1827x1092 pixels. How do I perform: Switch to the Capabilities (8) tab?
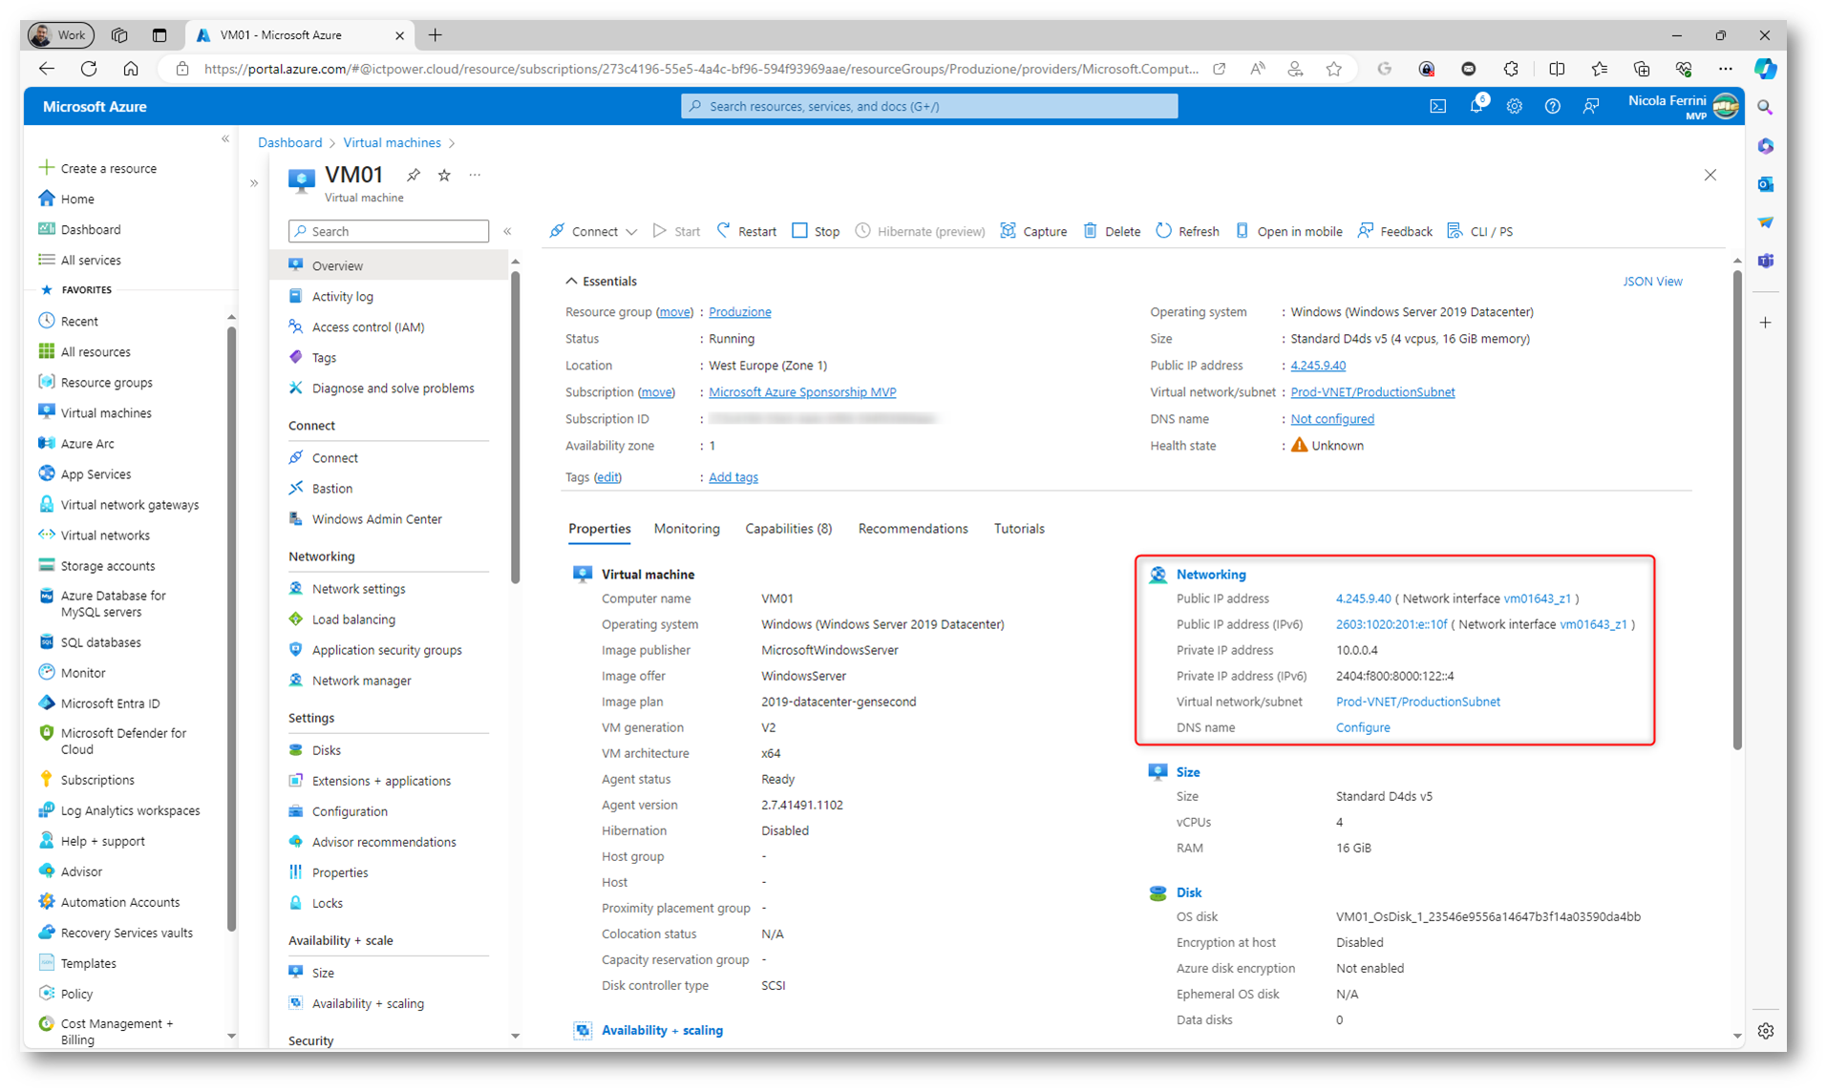[x=788, y=528]
